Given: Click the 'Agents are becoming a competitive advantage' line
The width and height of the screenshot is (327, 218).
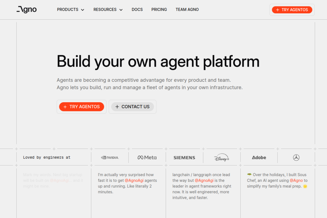Looking at the screenshot, I should (x=144, y=80).
